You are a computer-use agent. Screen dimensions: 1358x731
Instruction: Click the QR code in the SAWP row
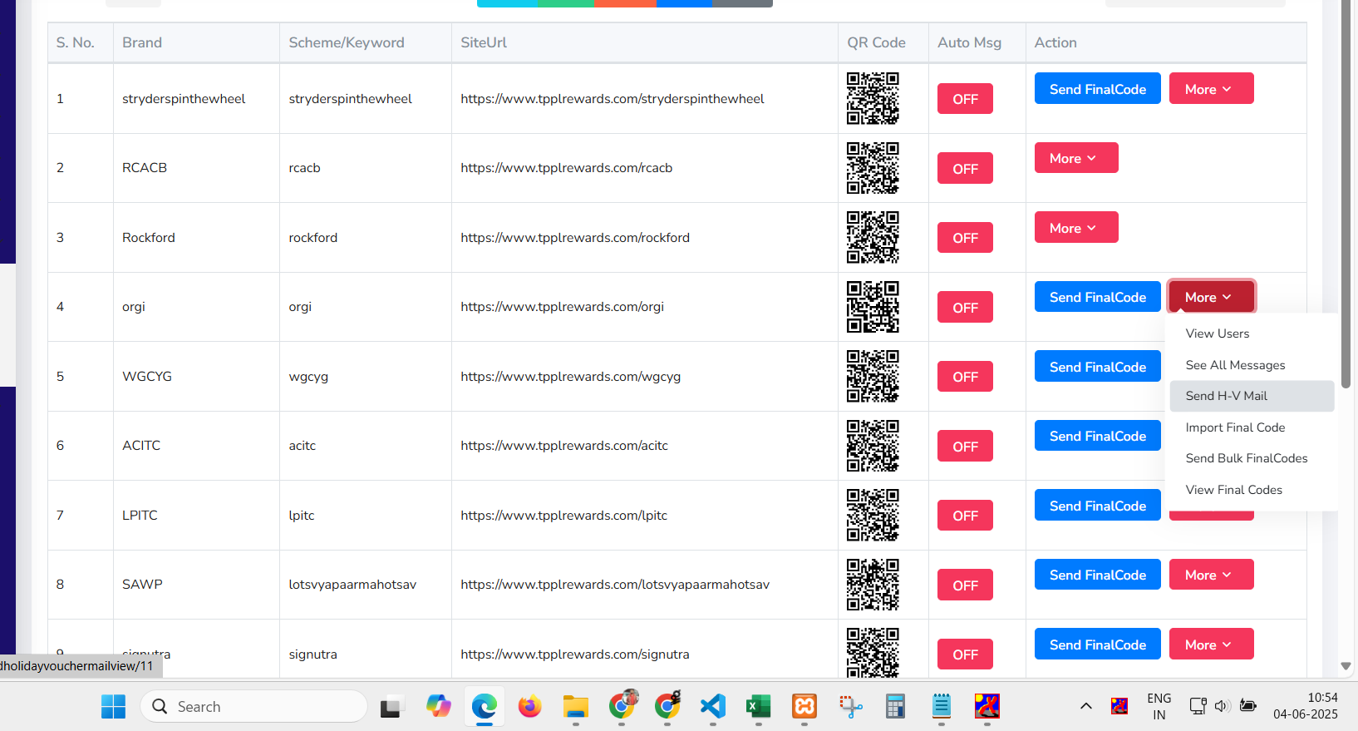872,585
